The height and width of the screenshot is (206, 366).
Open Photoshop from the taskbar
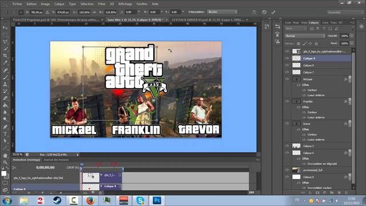tap(157, 200)
